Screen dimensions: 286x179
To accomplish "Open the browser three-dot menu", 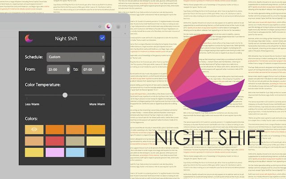I will (125, 27).
